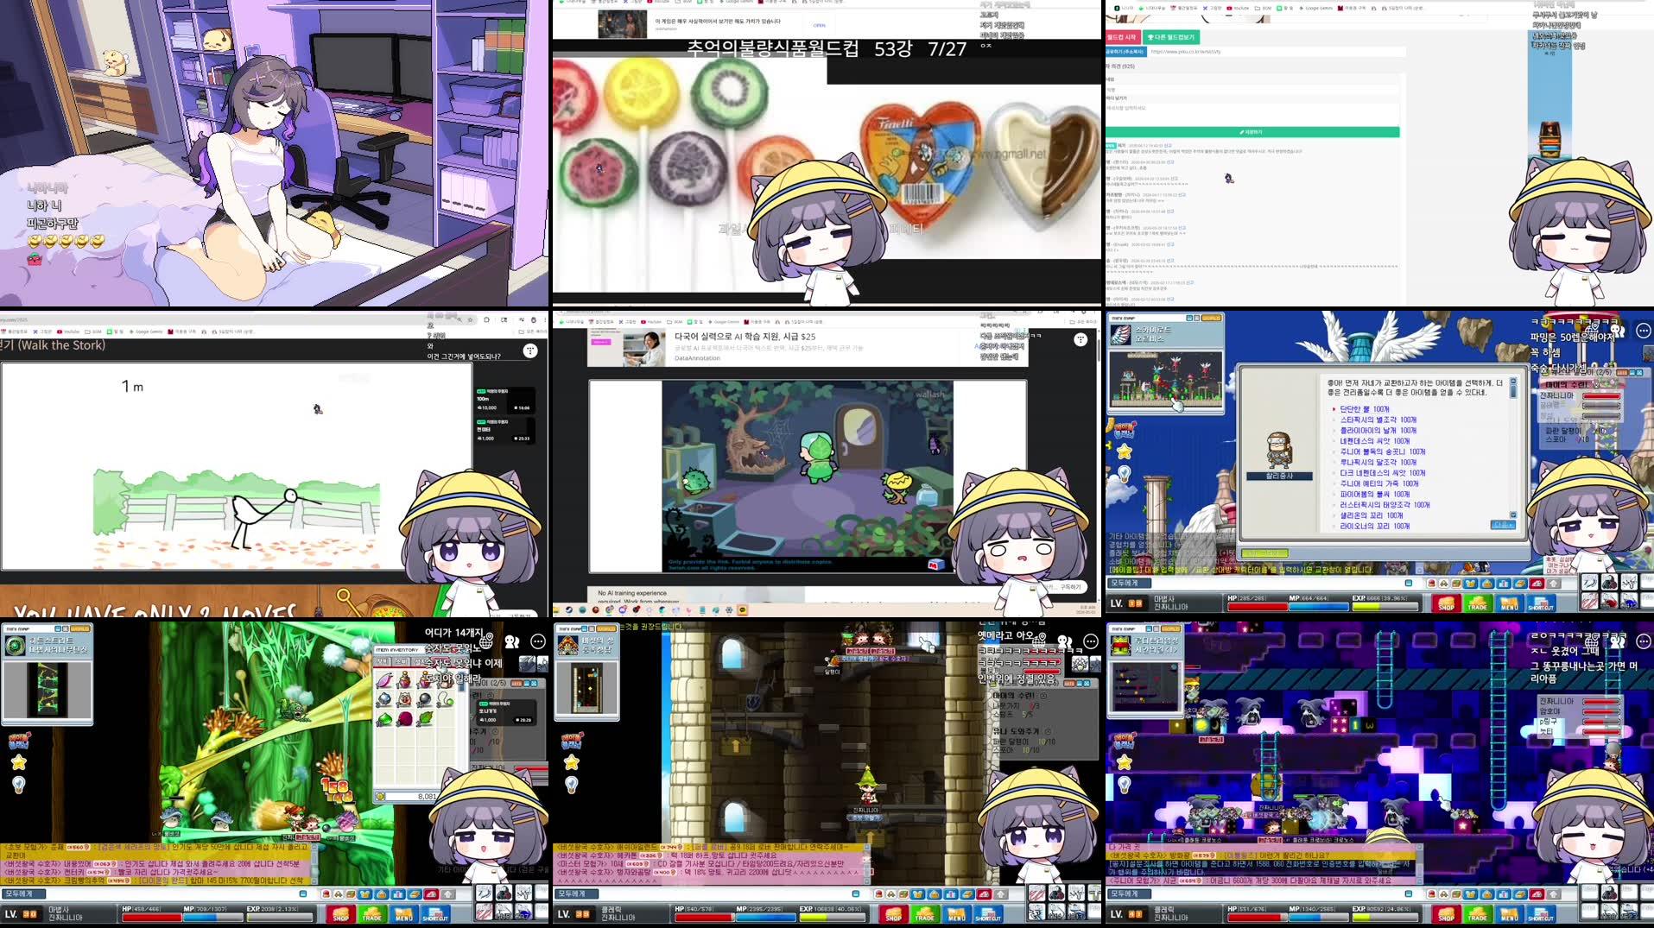Click the wide green comment submit button
Viewport: 1654px width, 928px height.
[1252, 132]
